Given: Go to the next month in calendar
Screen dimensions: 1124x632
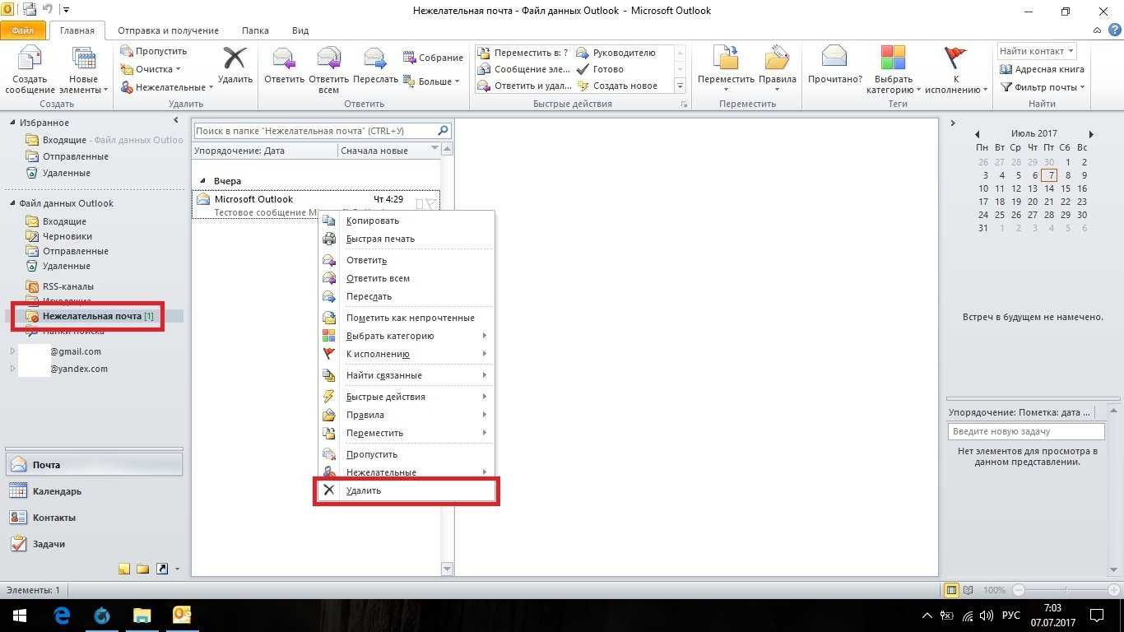Looking at the screenshot, I should pos(1091,134).
